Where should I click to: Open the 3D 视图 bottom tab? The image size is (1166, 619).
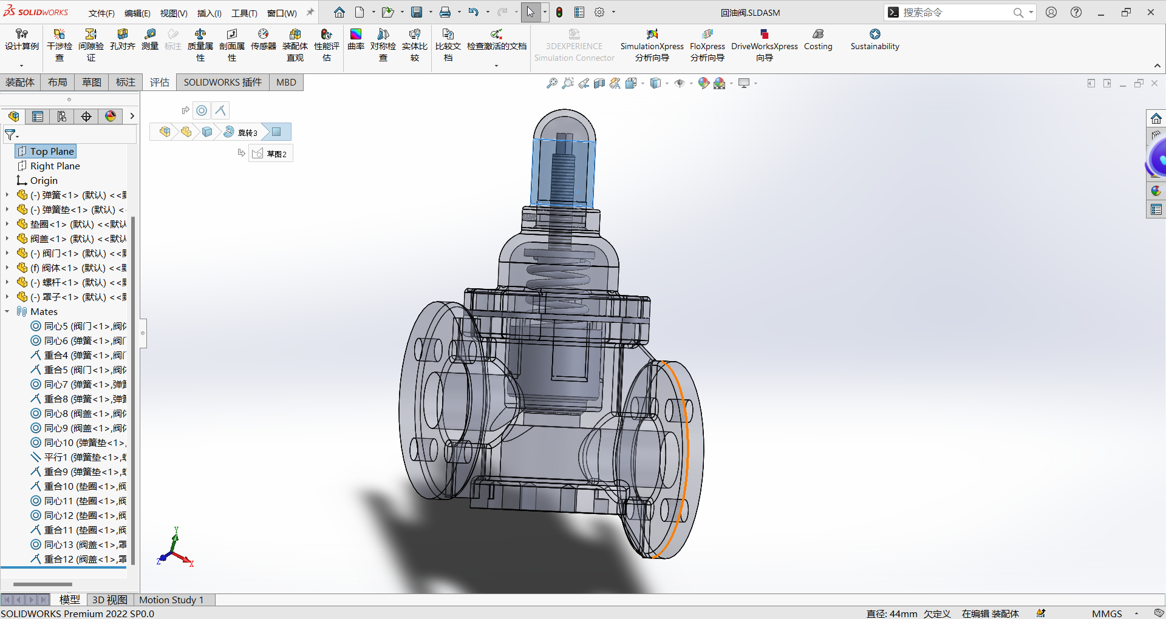coord(110,600)
